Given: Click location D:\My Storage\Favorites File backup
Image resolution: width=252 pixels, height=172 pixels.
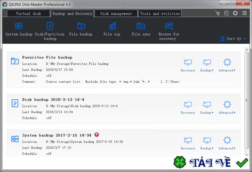Looking at the screenshot, I should tap(77, 64).
